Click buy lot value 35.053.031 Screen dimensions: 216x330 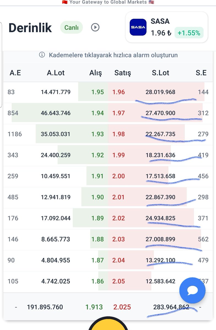click(56, 134)
